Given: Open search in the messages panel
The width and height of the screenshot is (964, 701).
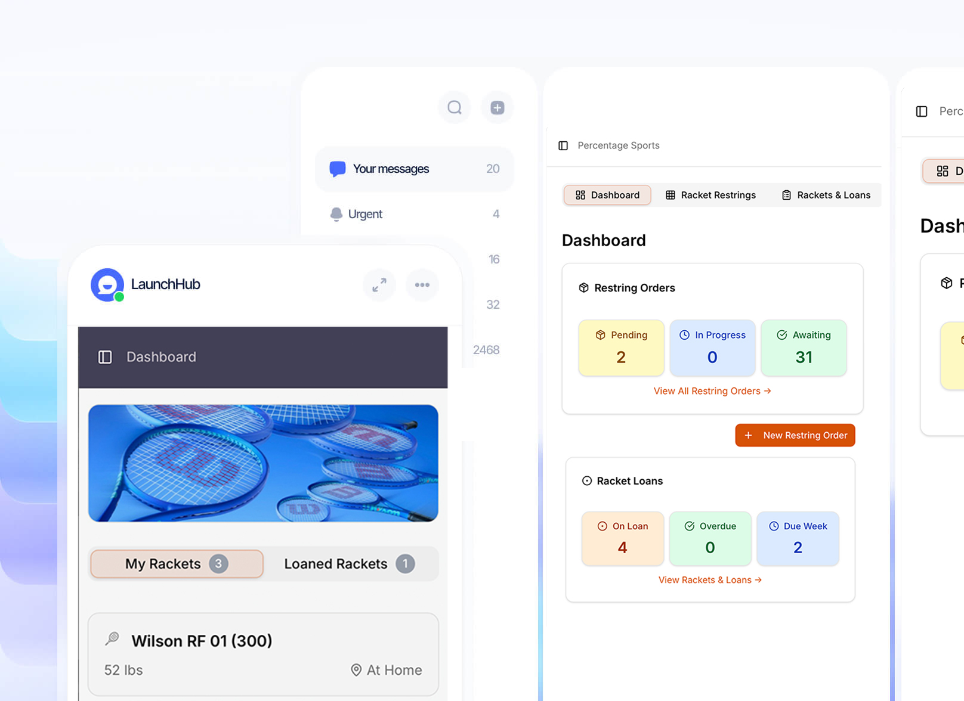Looking at the screenshot, I should click(454, 107).
